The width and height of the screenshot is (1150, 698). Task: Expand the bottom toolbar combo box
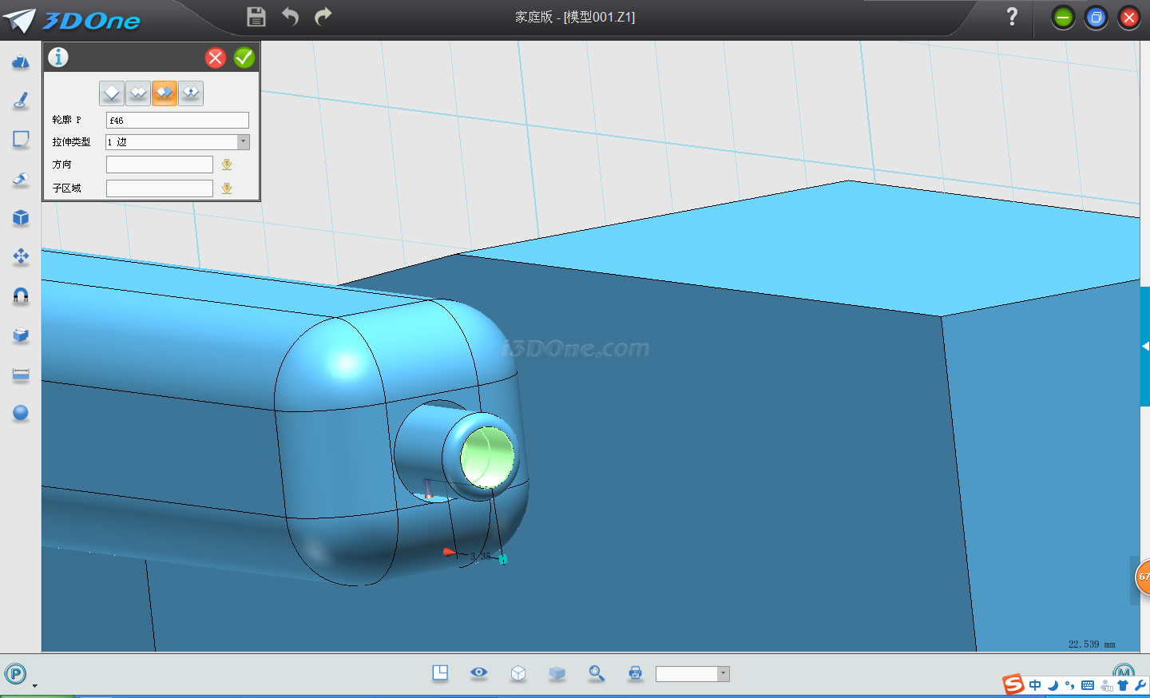pos(723,674)
